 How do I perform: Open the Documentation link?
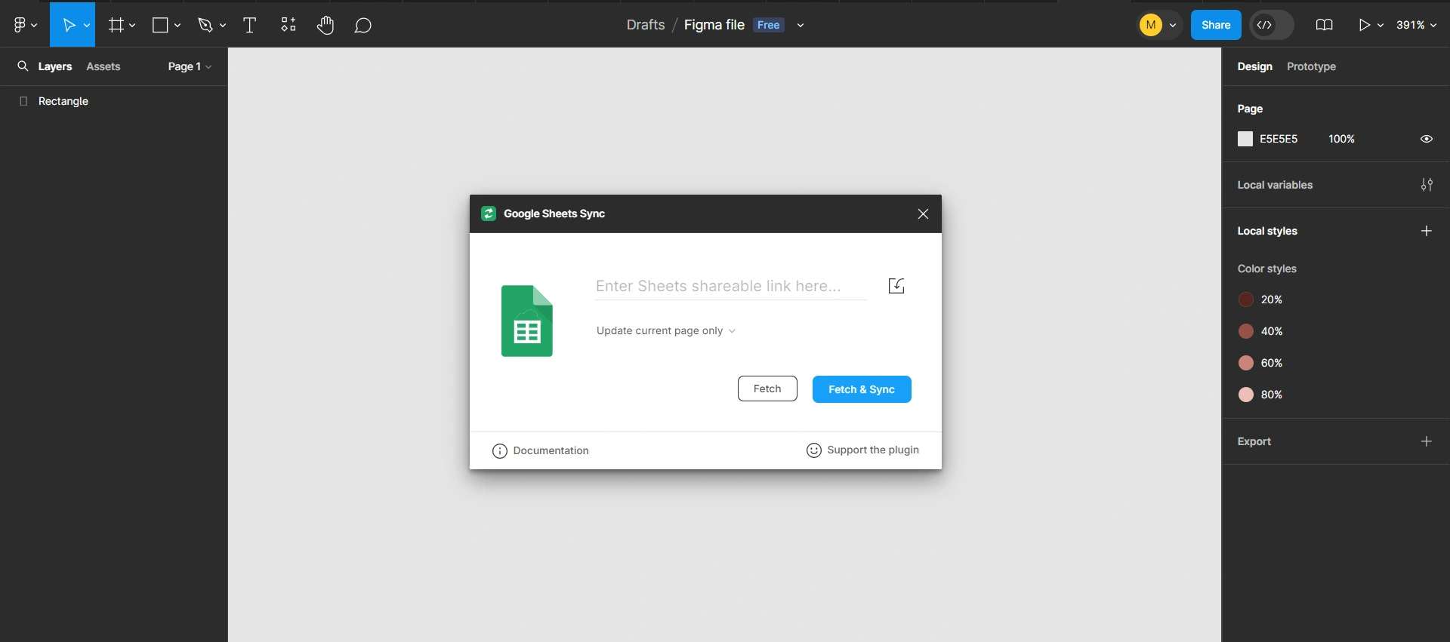[x=541, y=450]
